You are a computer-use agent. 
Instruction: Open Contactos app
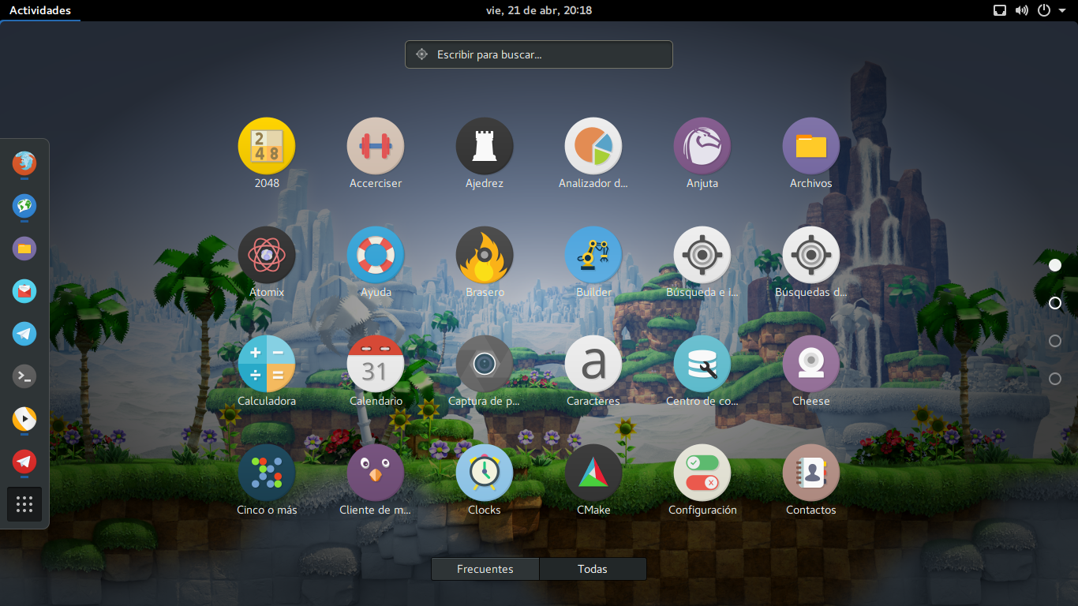(x=811, y=473)
